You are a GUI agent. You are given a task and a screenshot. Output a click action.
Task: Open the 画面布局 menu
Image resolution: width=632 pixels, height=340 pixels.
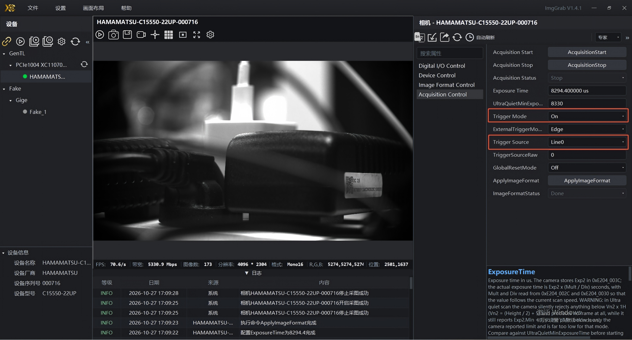pyautogui.click(x=93, y=8)
